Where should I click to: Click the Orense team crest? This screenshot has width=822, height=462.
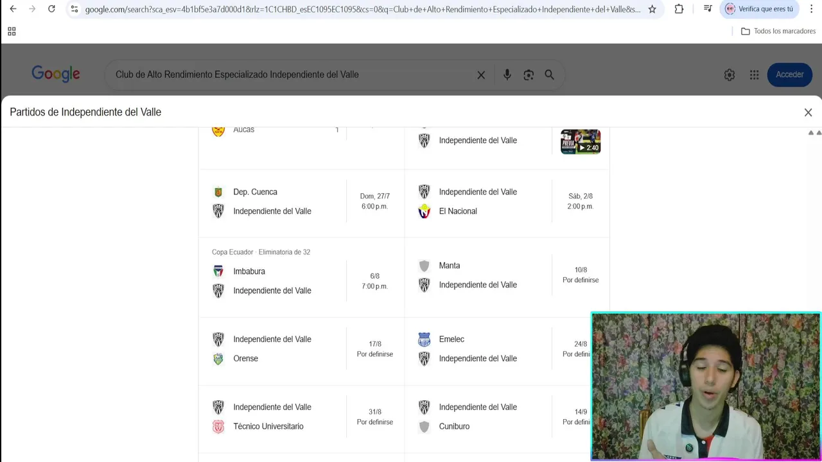pyautogui.click(x=218, y=359)
